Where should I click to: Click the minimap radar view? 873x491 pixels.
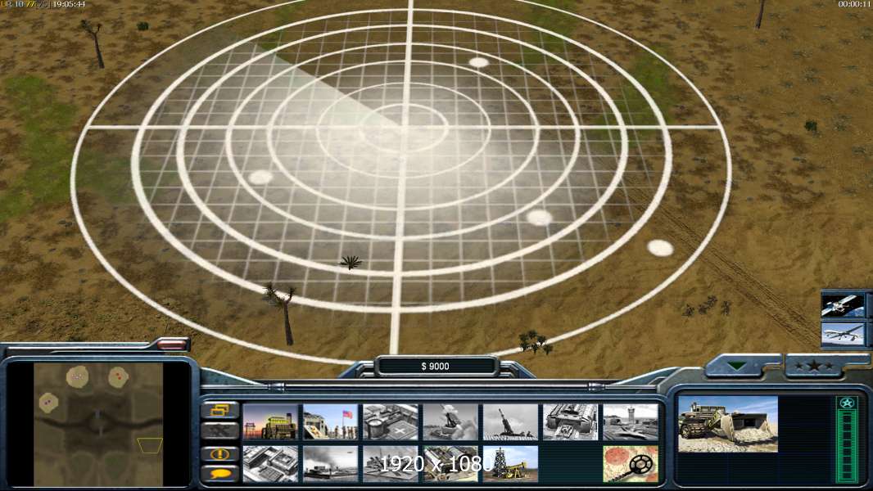[98, 424]
